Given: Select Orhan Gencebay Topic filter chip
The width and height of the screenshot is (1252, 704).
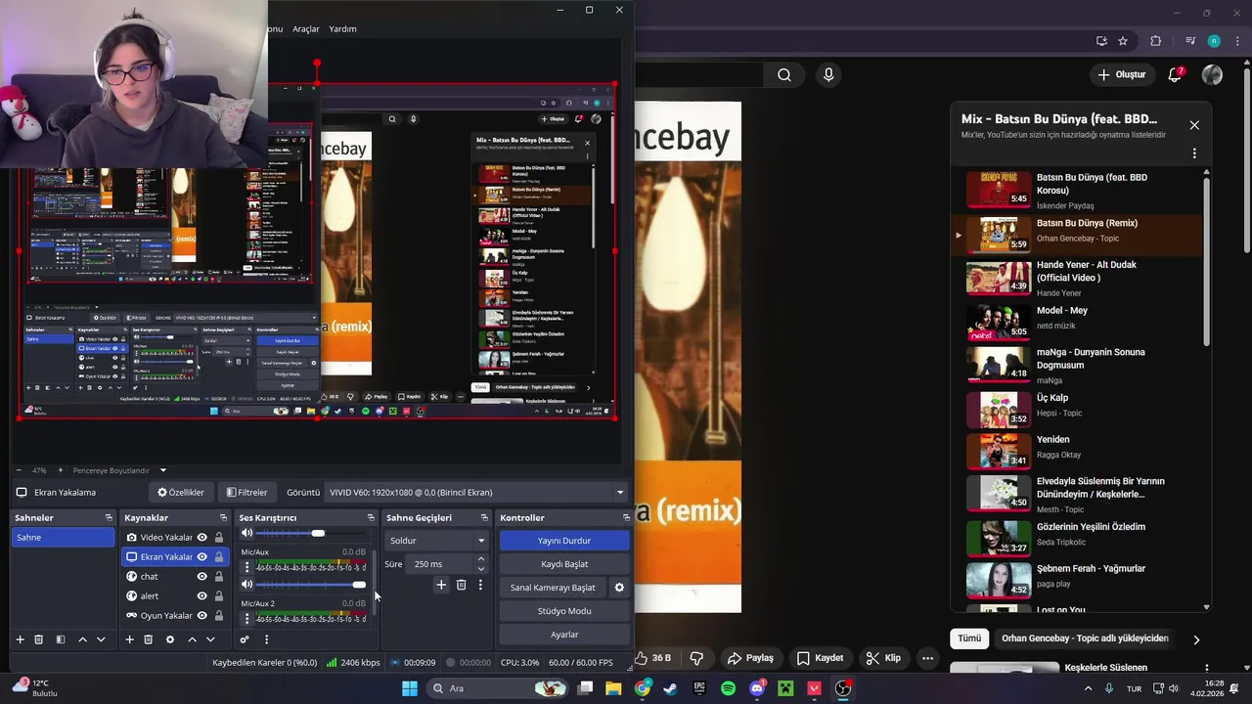Looking at the screenshot, I should (x=1085, y=638).
